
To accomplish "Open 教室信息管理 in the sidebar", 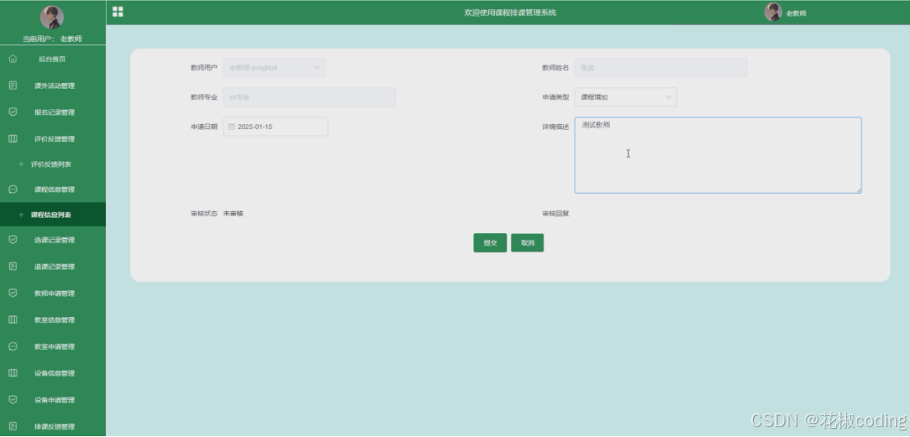I will point(53,320).
